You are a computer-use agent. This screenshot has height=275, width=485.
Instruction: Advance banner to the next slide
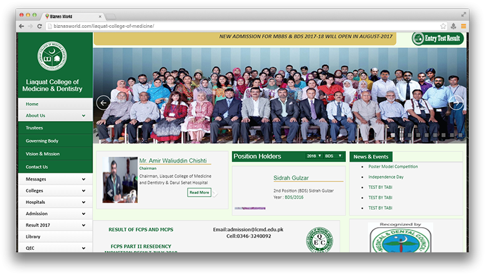456,102
